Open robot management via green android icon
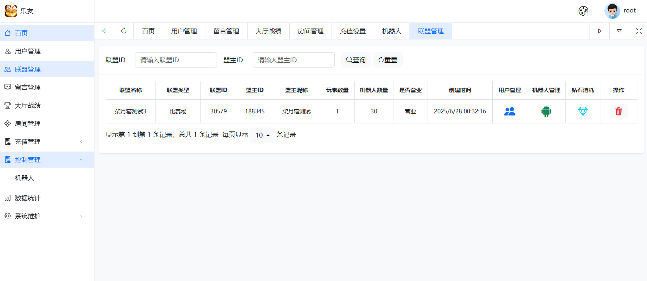Viewport: 647px width, 281px height. 546,111
